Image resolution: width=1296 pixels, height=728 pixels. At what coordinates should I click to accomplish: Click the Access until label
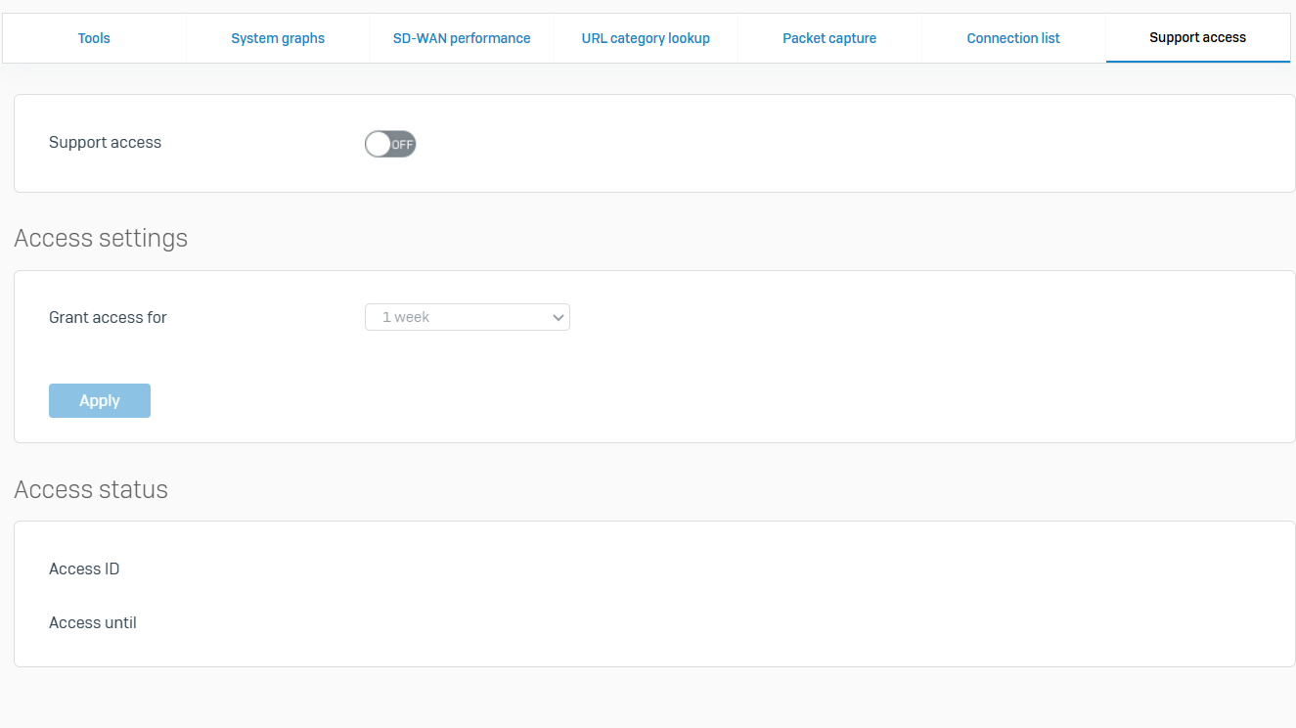[x=93, y=622]
